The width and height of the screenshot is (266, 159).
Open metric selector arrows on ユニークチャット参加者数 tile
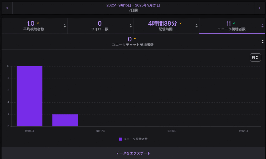pos(262,41)
